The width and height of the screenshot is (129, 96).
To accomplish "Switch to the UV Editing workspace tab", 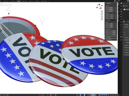I will (37, 1).
